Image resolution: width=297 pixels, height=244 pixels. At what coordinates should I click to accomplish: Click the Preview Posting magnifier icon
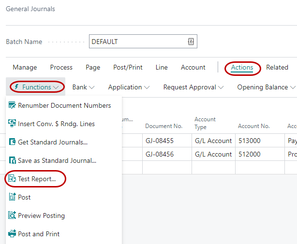tap(12, 215)
